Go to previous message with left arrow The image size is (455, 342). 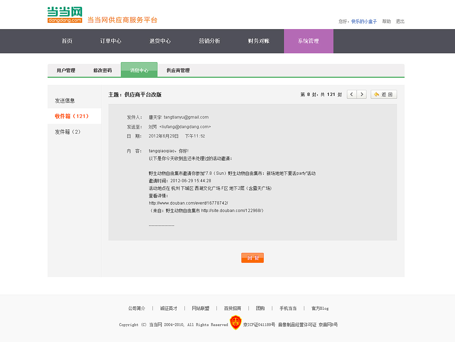coord(352,94)
